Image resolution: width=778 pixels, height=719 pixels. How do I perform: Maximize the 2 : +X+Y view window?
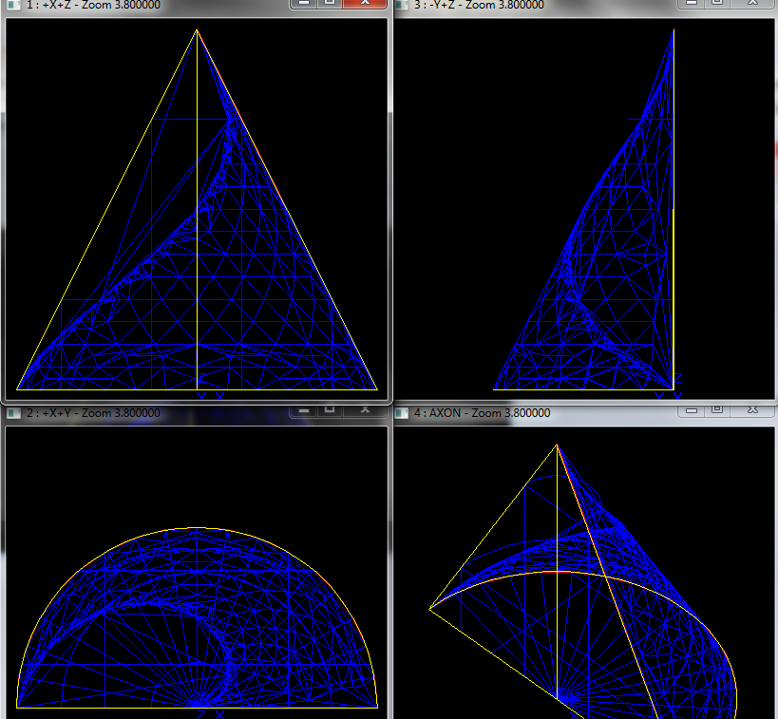click(x=330, y=410)
